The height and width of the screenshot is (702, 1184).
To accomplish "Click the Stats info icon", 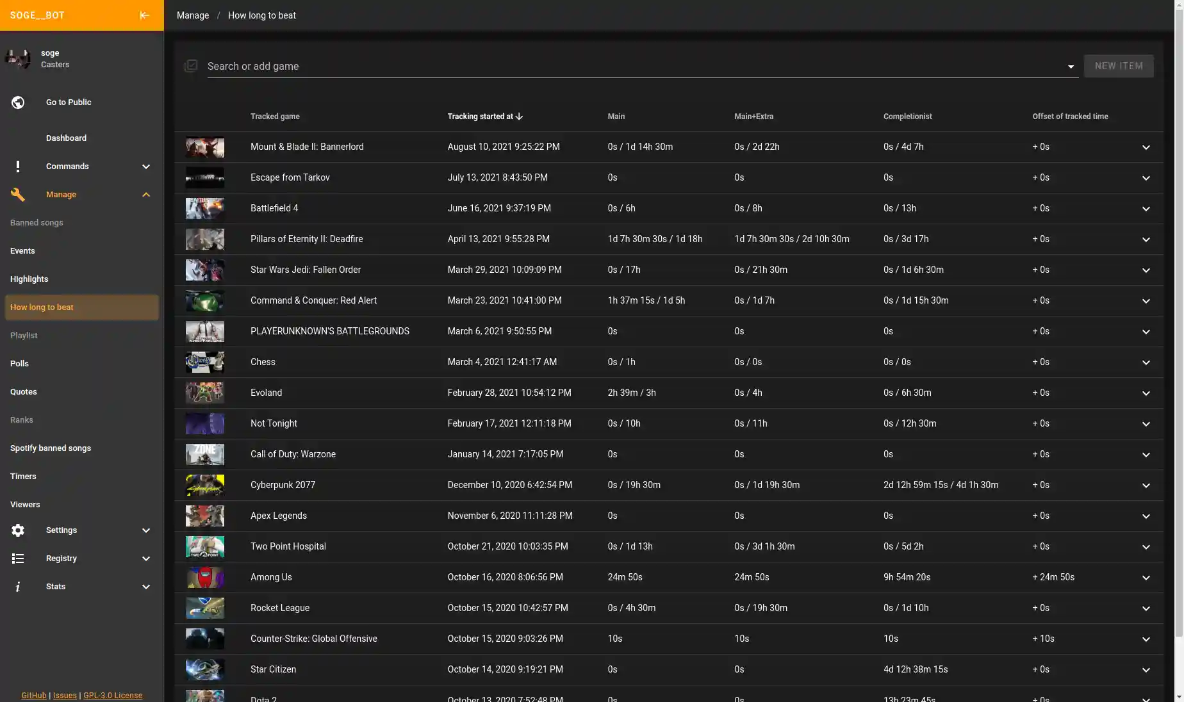I will pos(18,587).
